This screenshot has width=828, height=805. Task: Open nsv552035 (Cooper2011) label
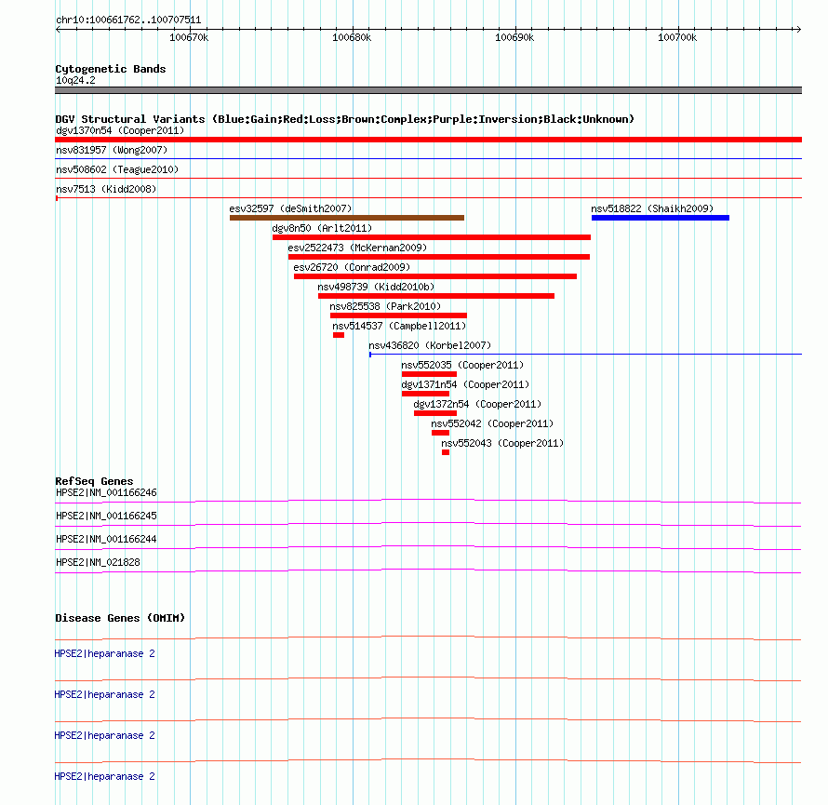click(462, 365)
